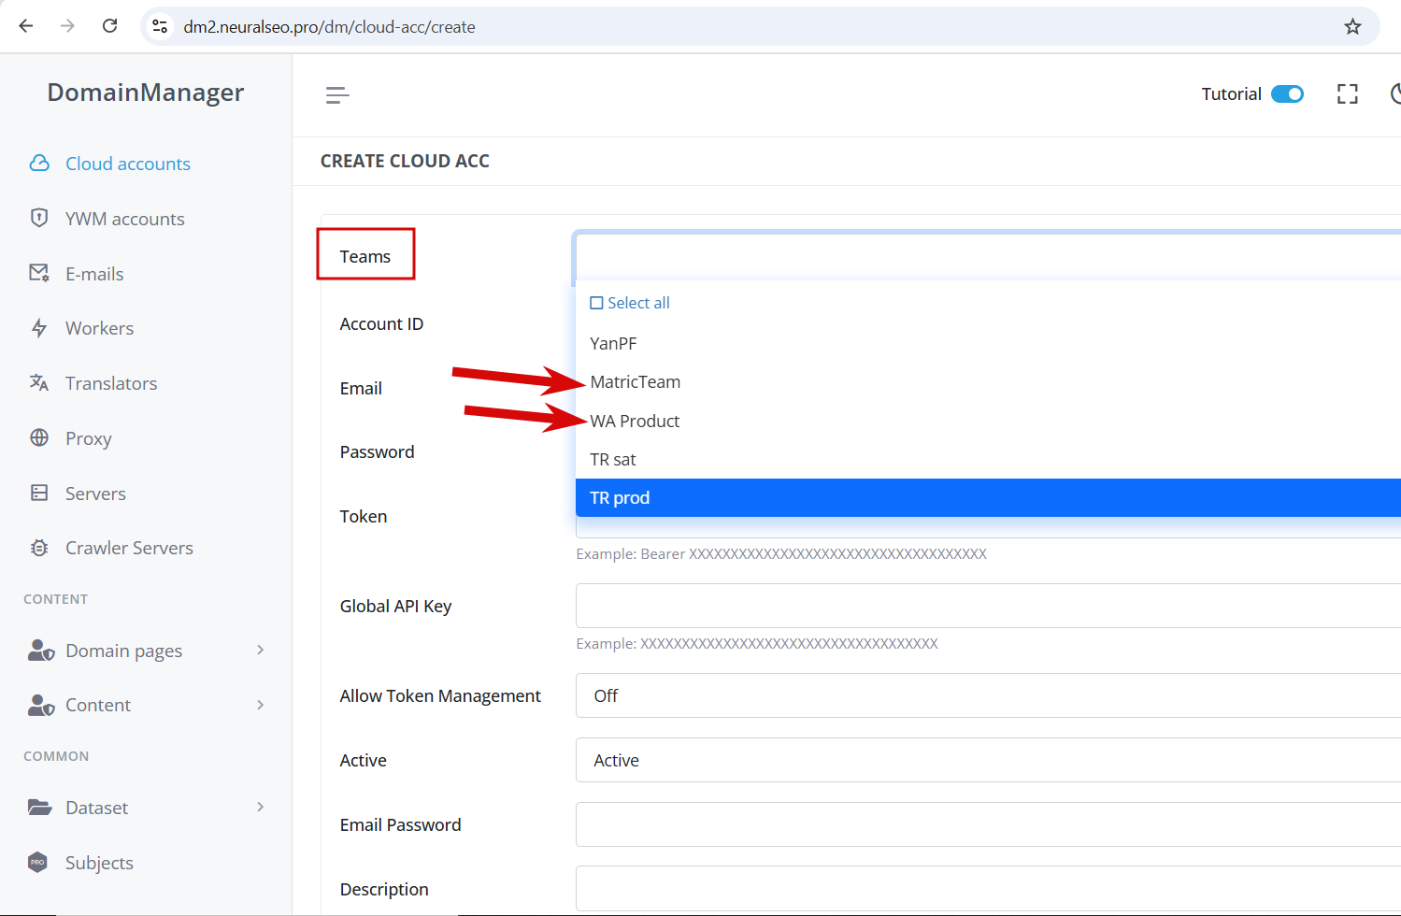Open Proxy via the globe icon

click(39, 437)
